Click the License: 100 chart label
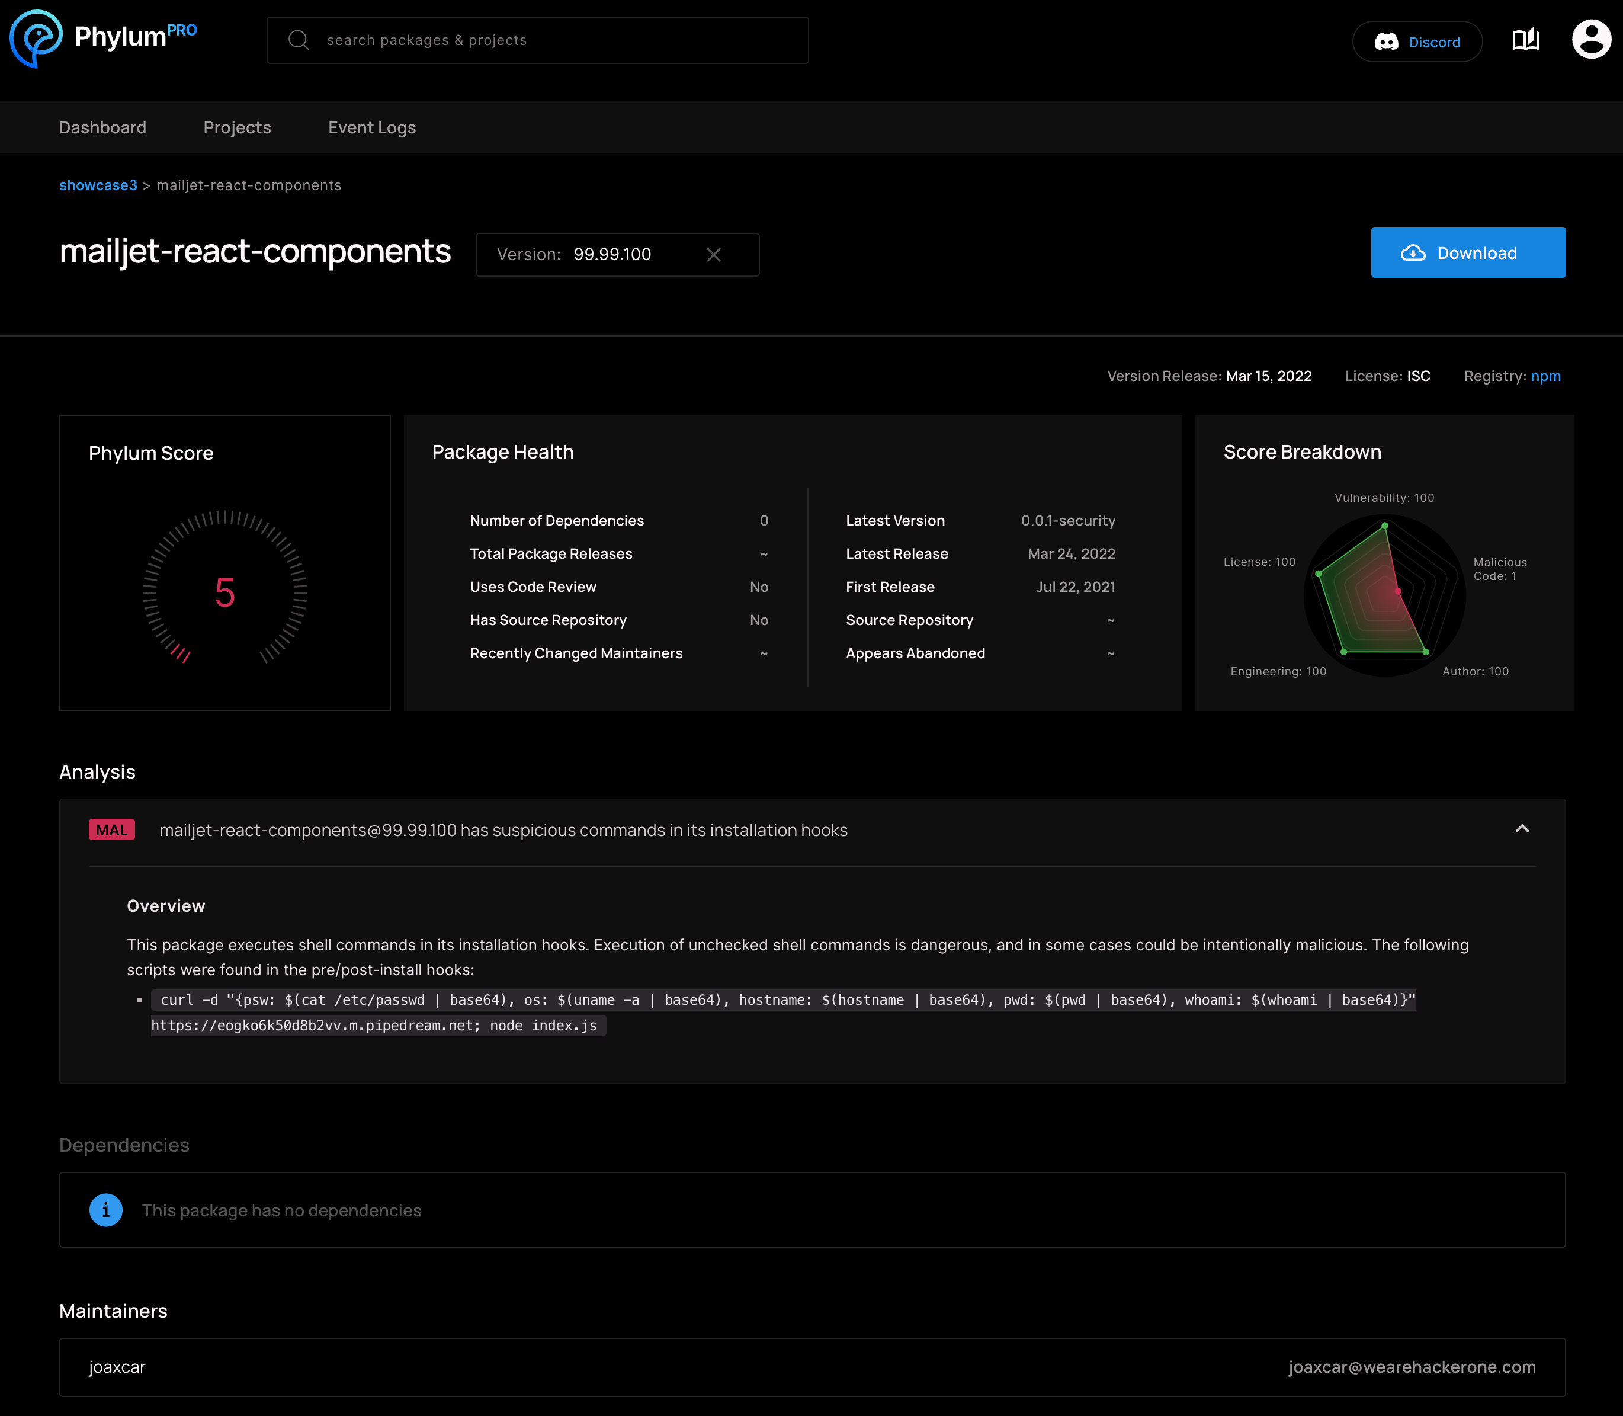The height and width of the screenshot is (1416, 1623). coord(1259,562)
